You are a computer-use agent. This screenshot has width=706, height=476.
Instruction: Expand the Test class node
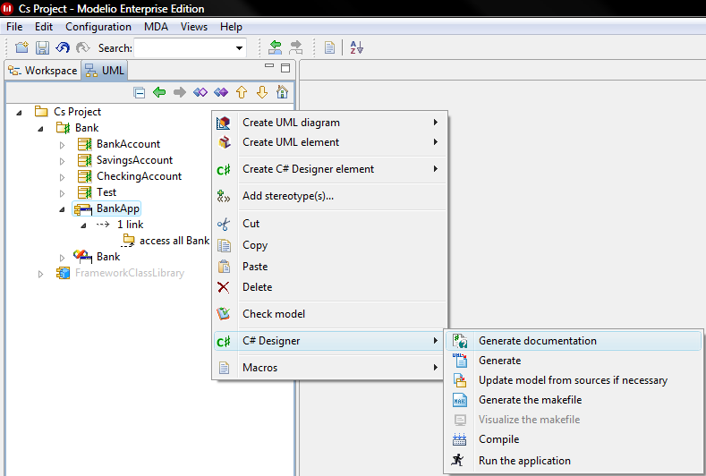coord(62,193)
